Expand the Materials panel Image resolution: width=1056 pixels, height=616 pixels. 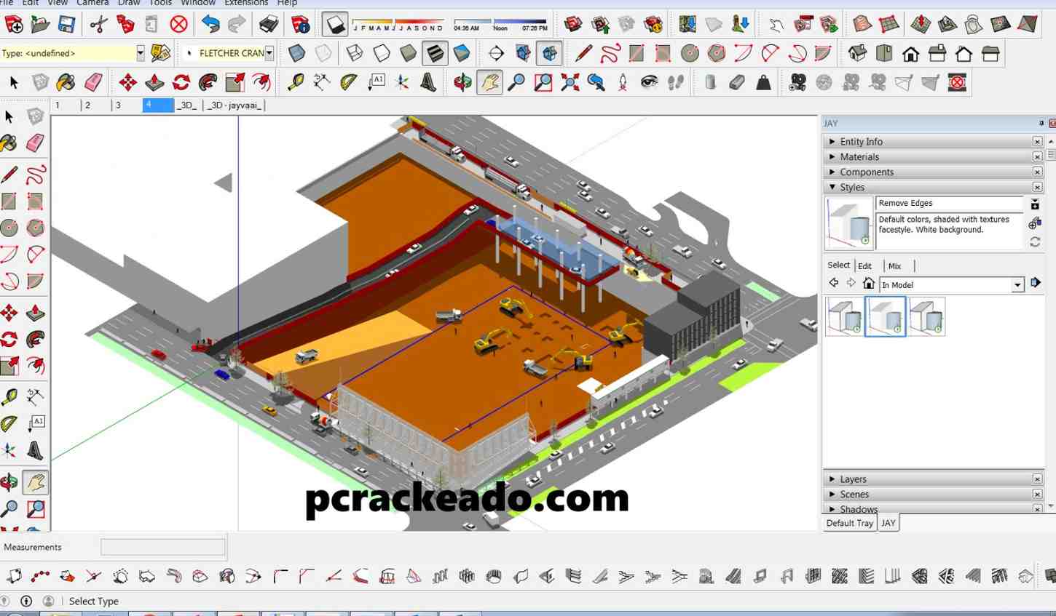coord(859,157)
